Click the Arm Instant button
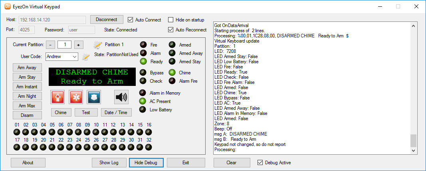The width and height of the screenshot is (426, 171). pyautogui.click(x=27, y=87)
